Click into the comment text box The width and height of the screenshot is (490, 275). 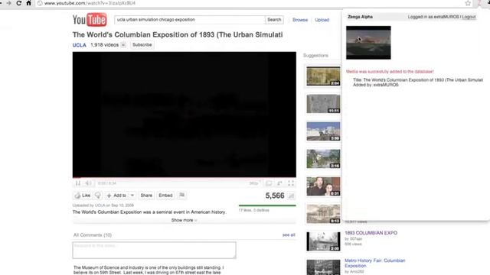click(x=155, y=250)
